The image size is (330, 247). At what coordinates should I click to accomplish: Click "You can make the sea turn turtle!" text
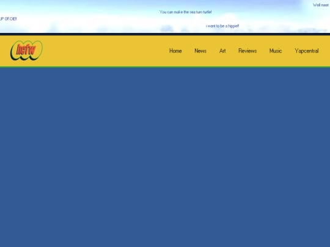point(185,12)
